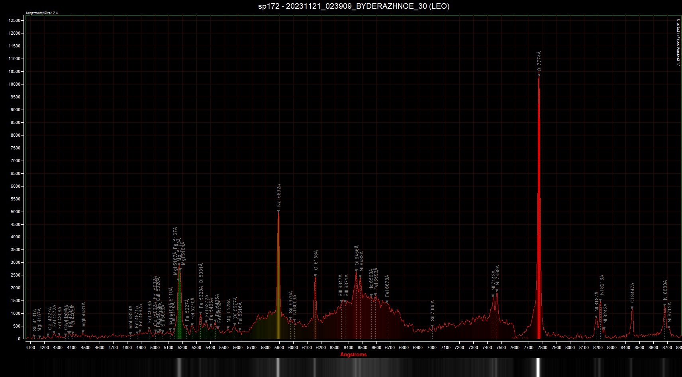This screenshot has height=377, width=682.
Task: Select the NI 8216Å line label
Action: pyautogui.click(x=602, y=285)
